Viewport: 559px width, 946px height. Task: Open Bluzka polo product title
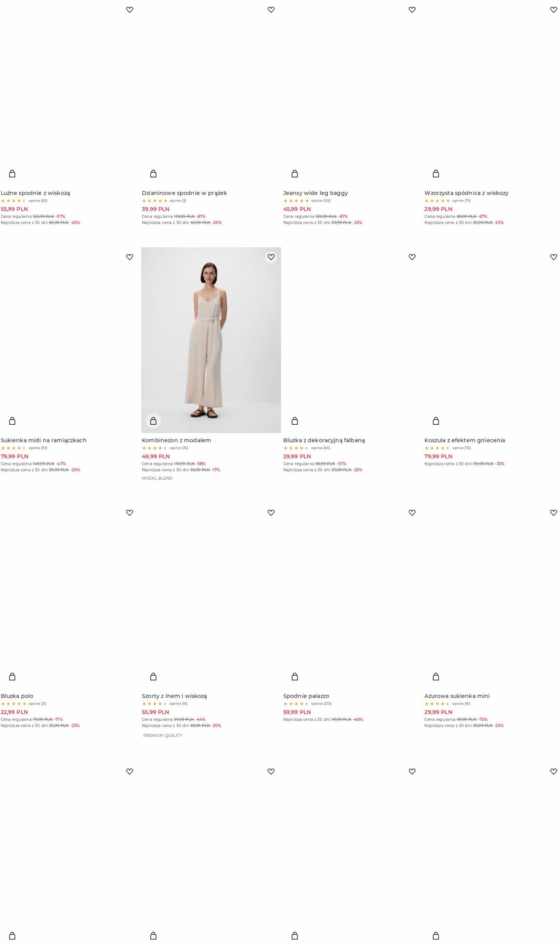[x=17, y=696]
